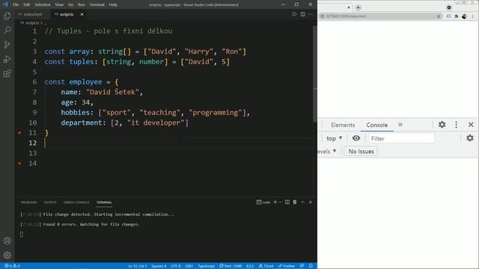The image size is (479, 269).
Task: Open the log levels dropdown
Action: coord(327,151)
